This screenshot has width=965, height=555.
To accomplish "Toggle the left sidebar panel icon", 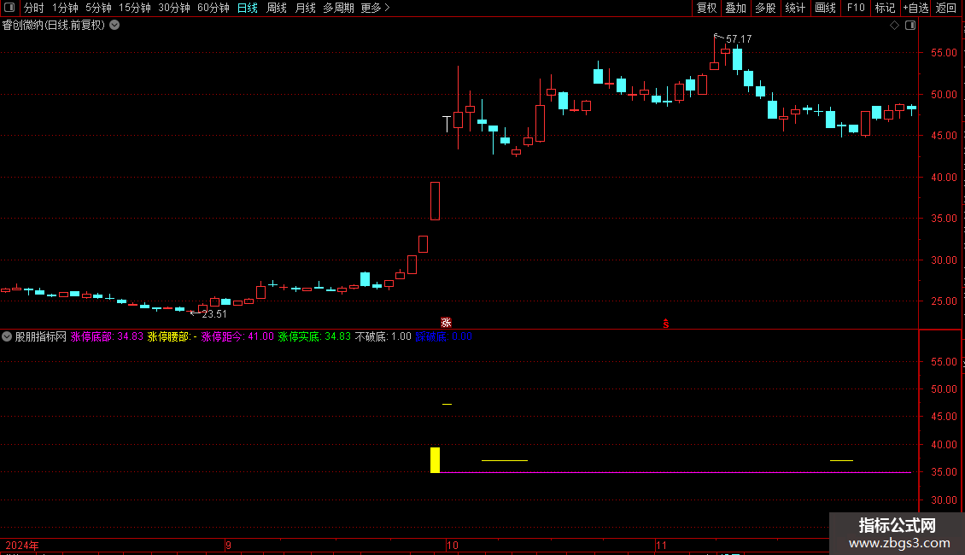I will 9,8.
